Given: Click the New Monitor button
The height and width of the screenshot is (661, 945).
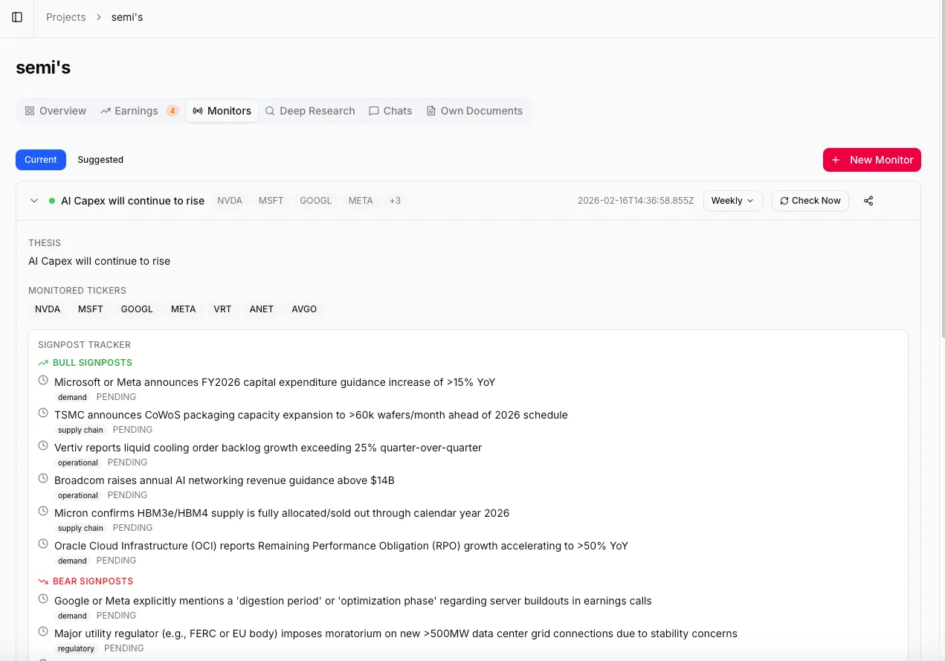Looking at the screenshot, I should [871, 159].
